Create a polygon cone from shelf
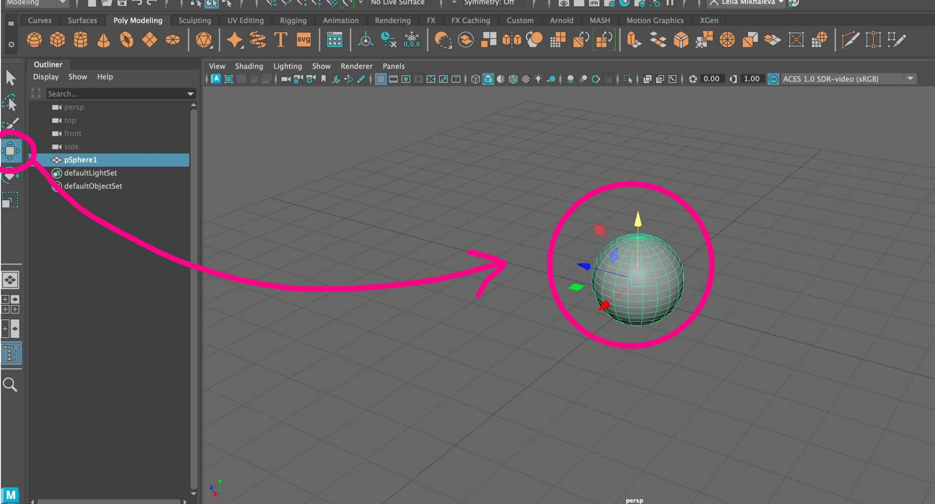935x504 pixels. pyautogui.click(x=103, y=40)
